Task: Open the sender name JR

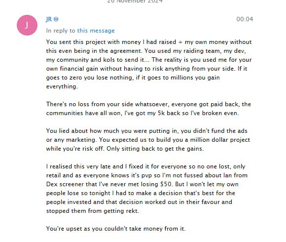Action: coord(49,19)
